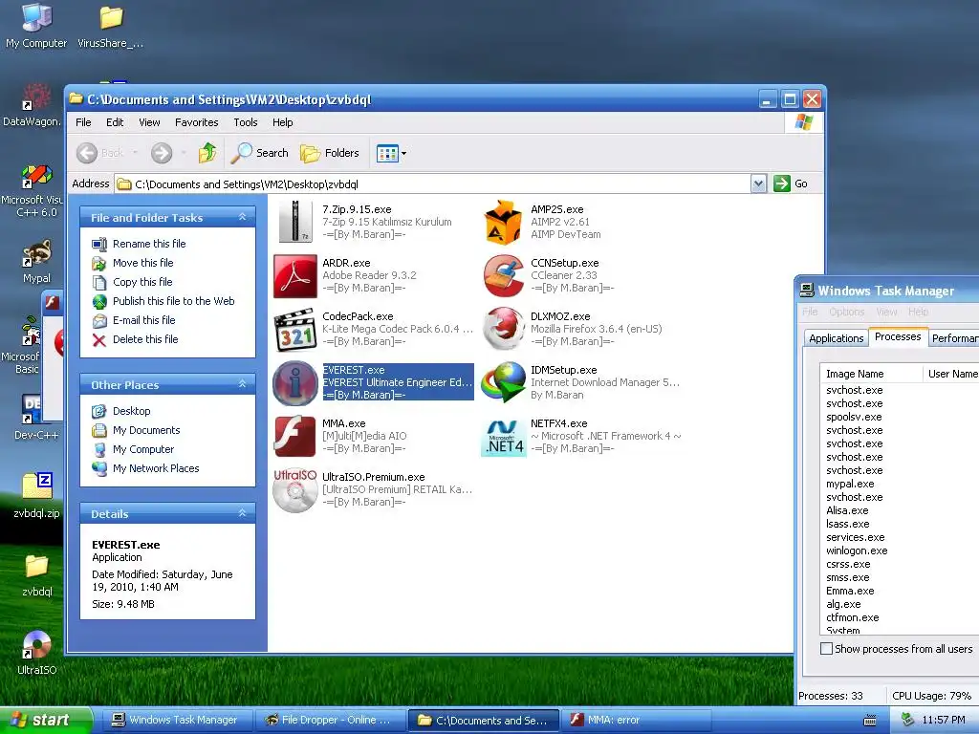Collapse the Details panel
Viewport: 979px width, 734px height.
pos(242,513)
